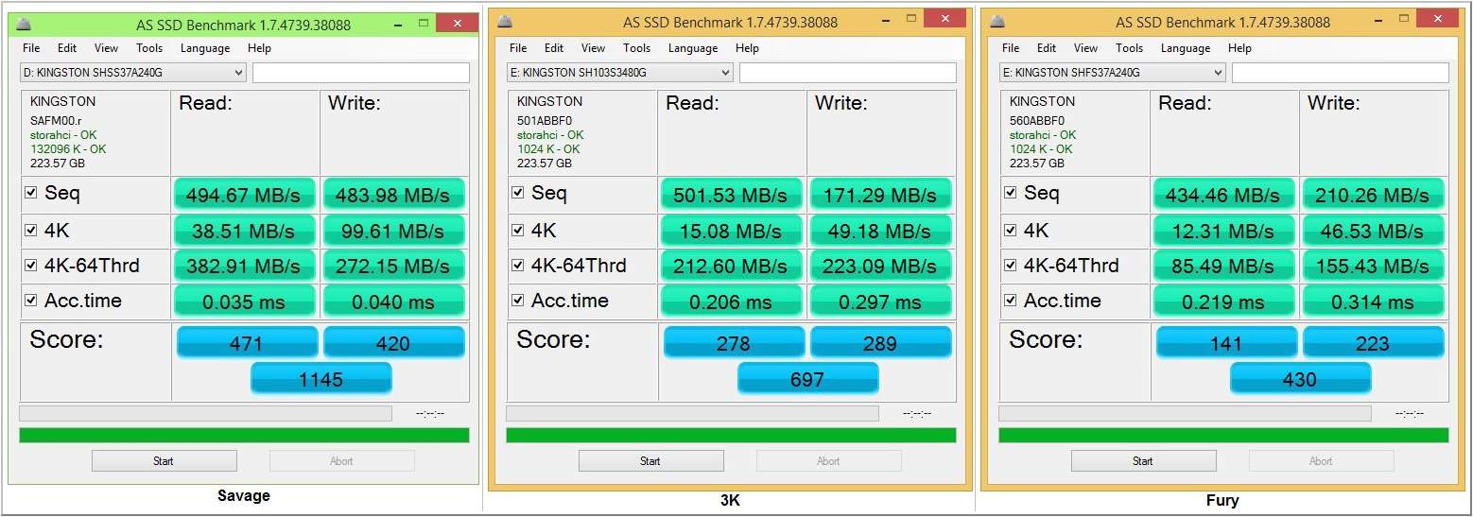Open the Help menu in the SHFS37A240G window
Image resolution: width=1473 pixels, height=517 pixels.
pyautogui.click(x=1239, y=48)
